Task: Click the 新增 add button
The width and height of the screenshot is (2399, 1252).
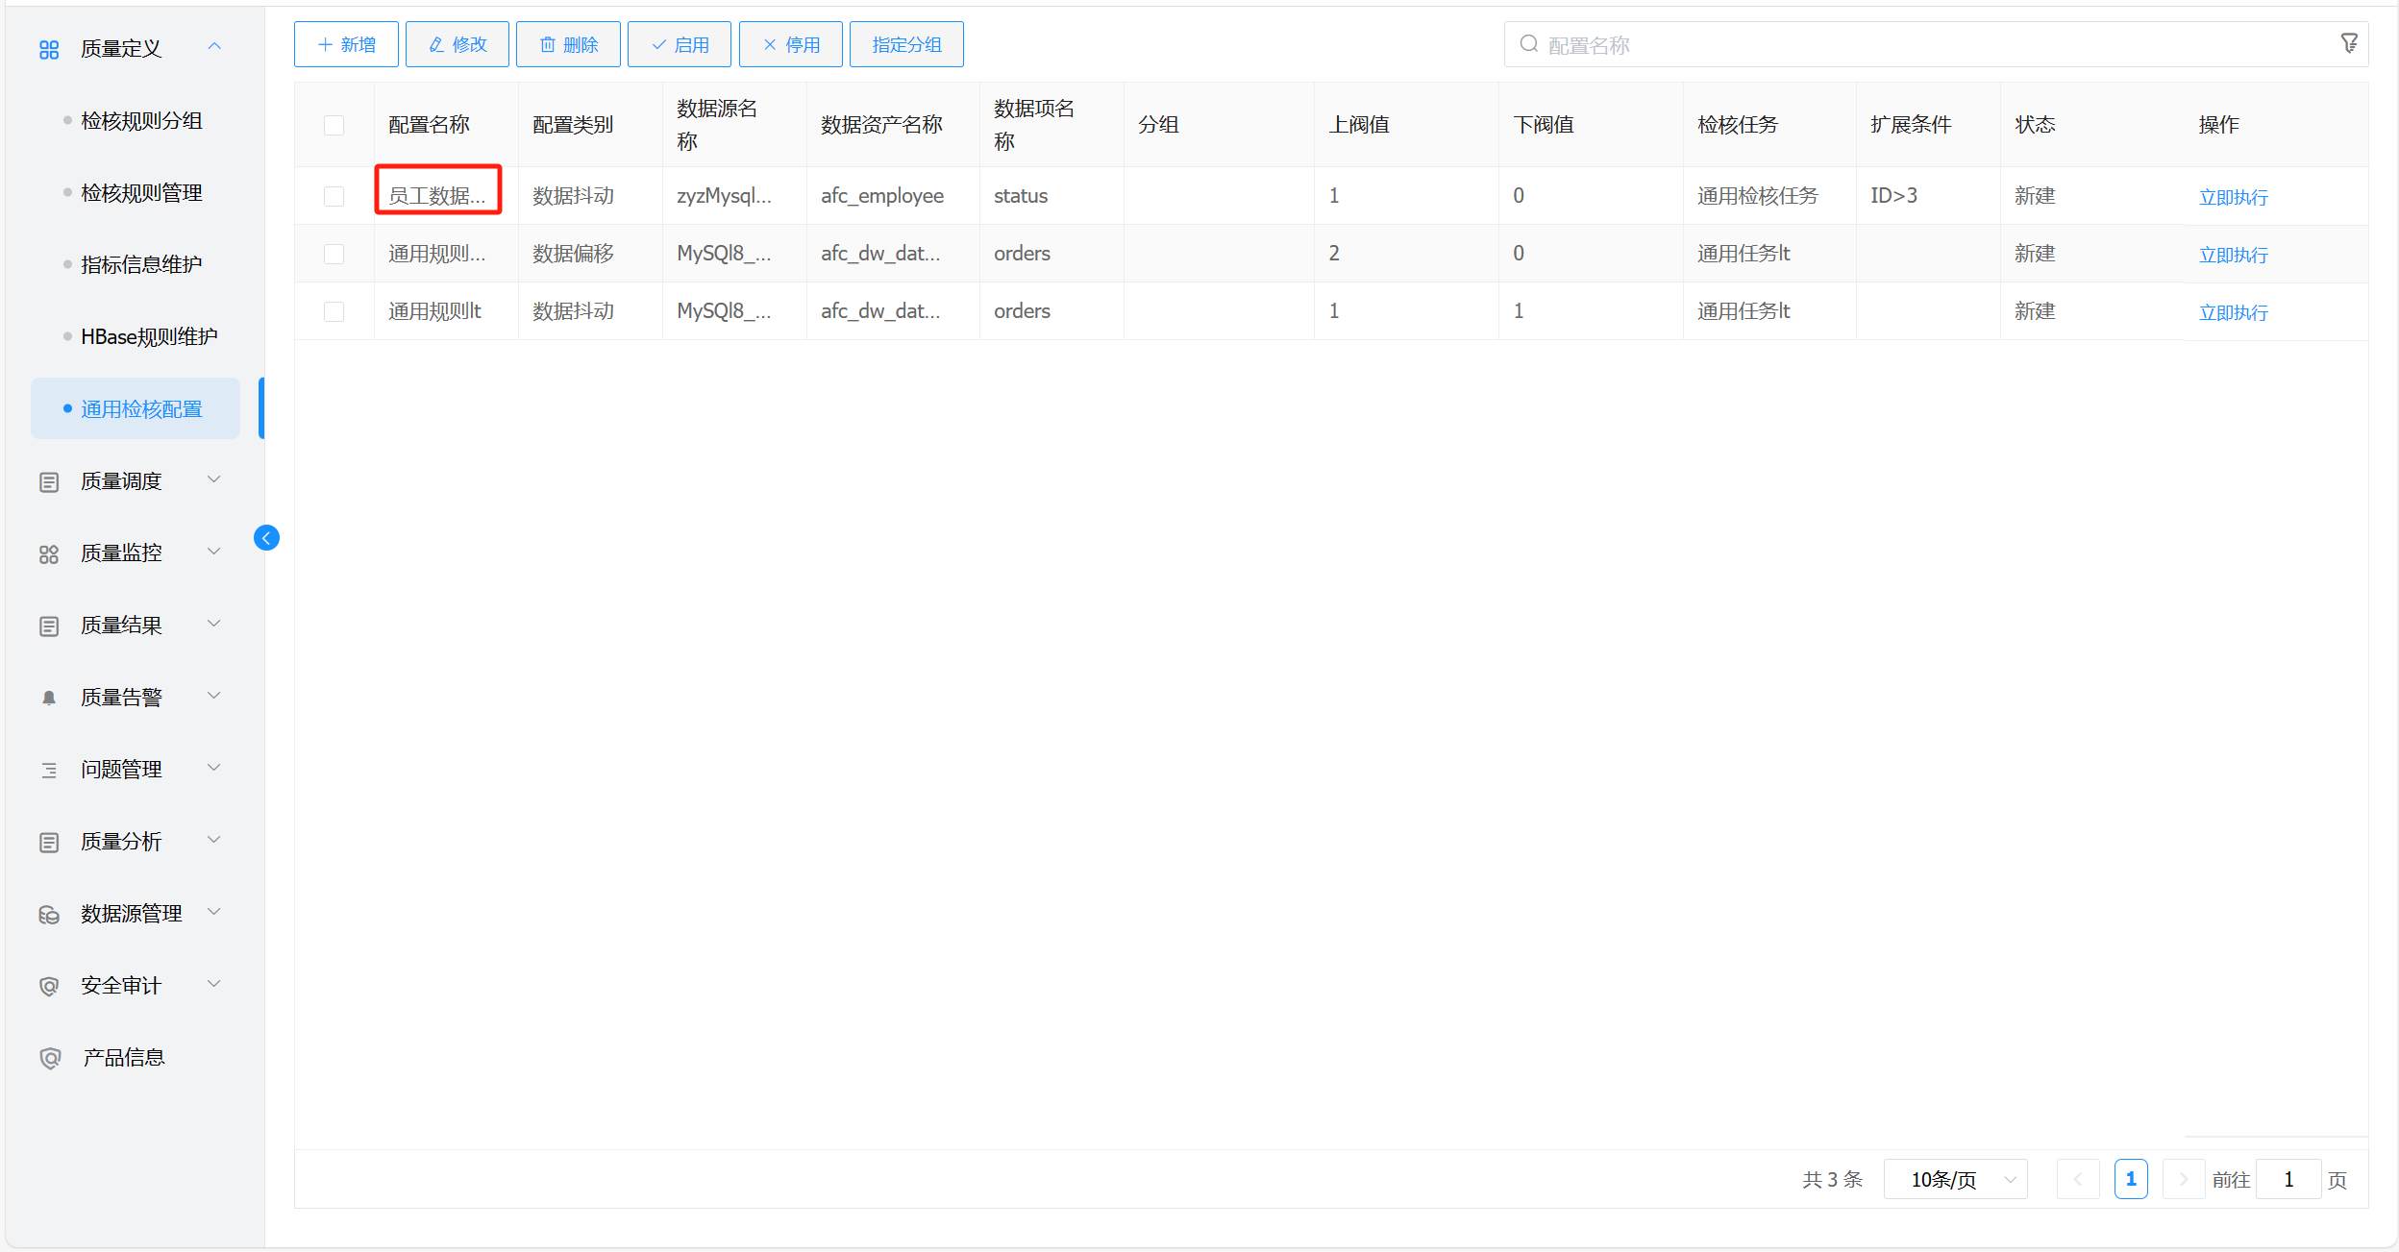Action: 346,44
